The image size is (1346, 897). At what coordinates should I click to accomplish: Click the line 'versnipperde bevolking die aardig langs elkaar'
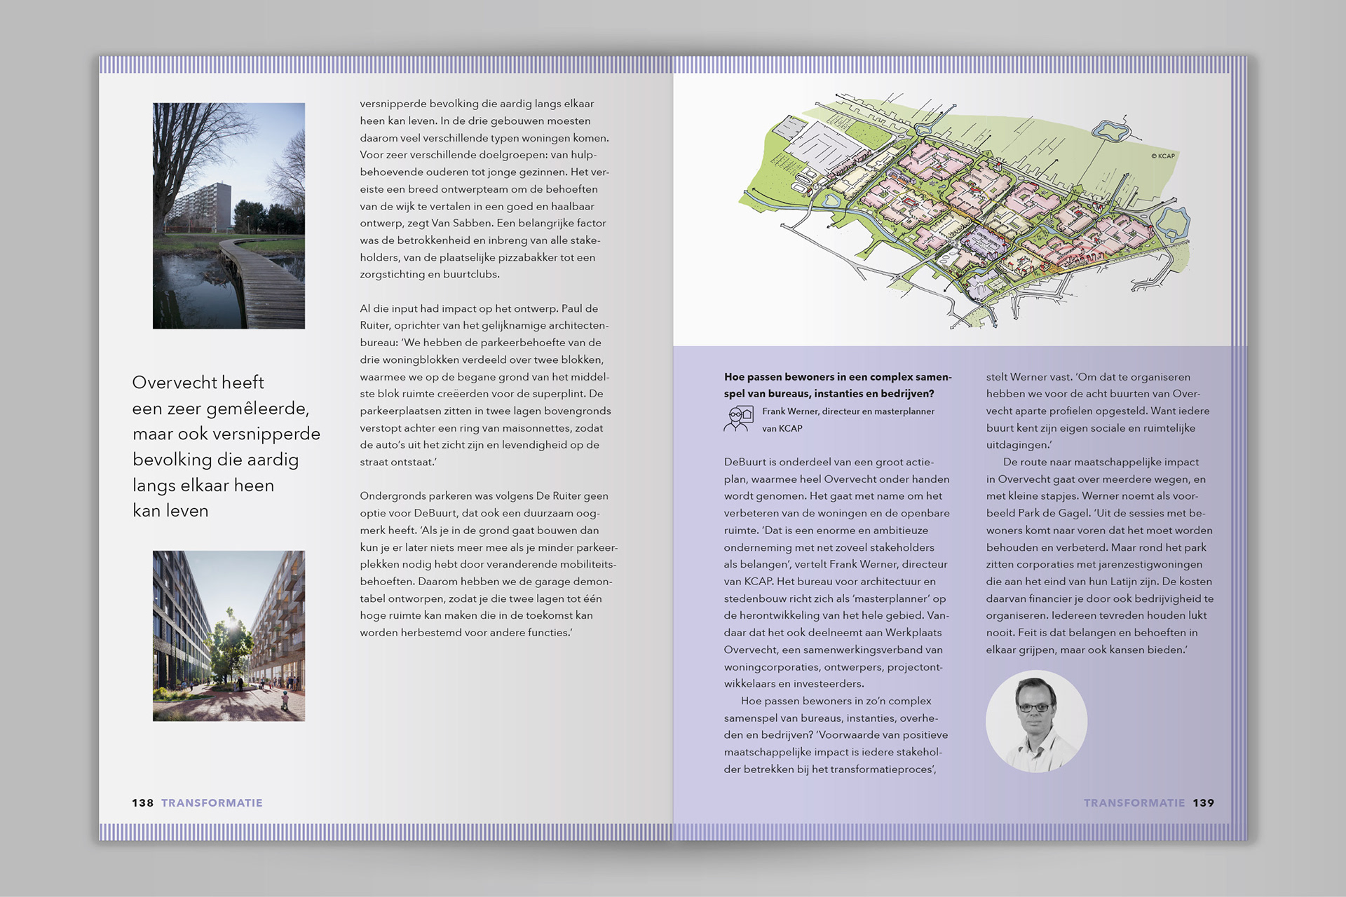pyautogui.click(x=477, y=104)
